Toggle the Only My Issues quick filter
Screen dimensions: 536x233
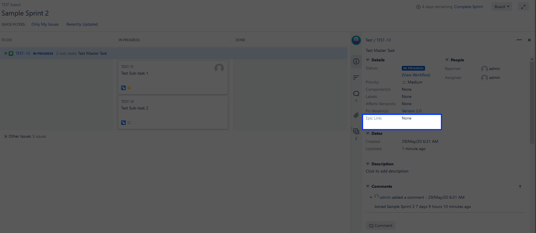click(45, 24)
